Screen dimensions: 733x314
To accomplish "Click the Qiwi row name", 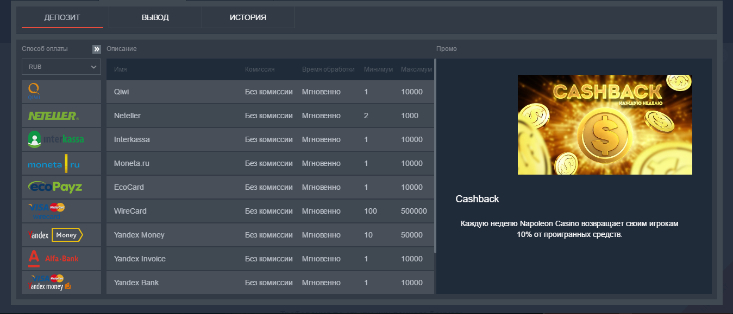I will coord(122,92).
